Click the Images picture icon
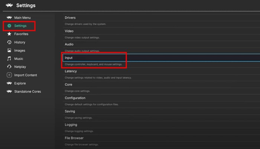 pos(9,50)
